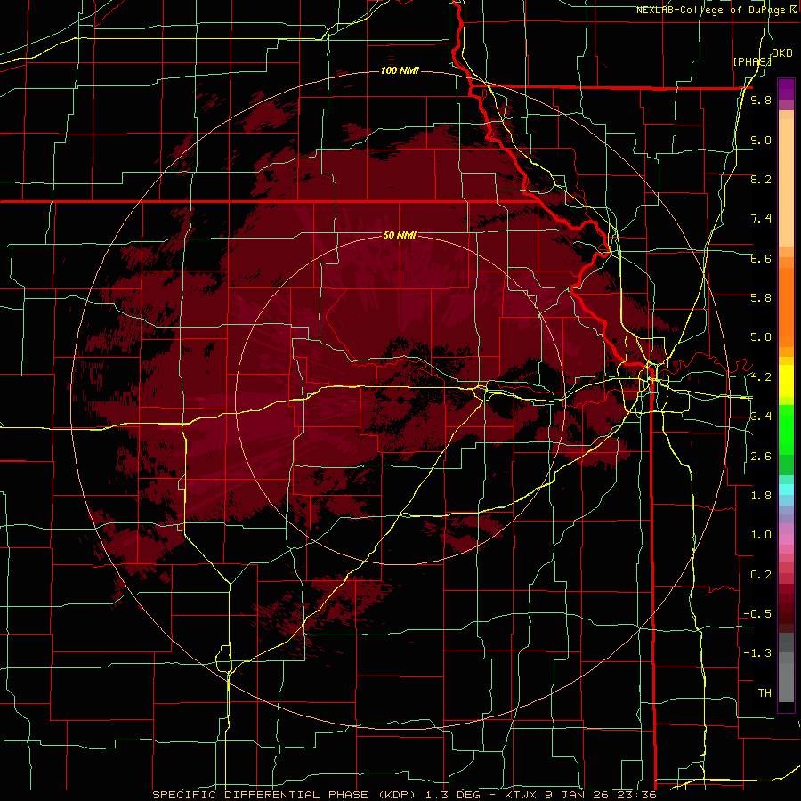Click the 100 NMI range ring label

coord(400,70)
